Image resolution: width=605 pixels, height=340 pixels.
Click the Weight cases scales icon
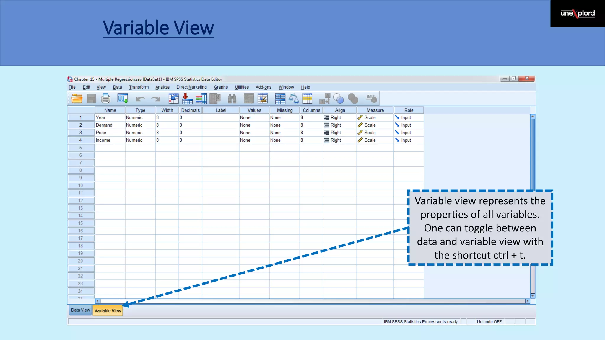pyautogui.click(x=293, y=99)
